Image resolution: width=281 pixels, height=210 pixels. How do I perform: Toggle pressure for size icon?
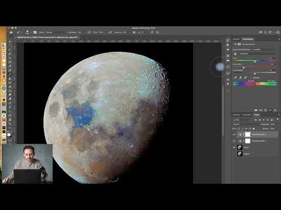coord(152,32)
